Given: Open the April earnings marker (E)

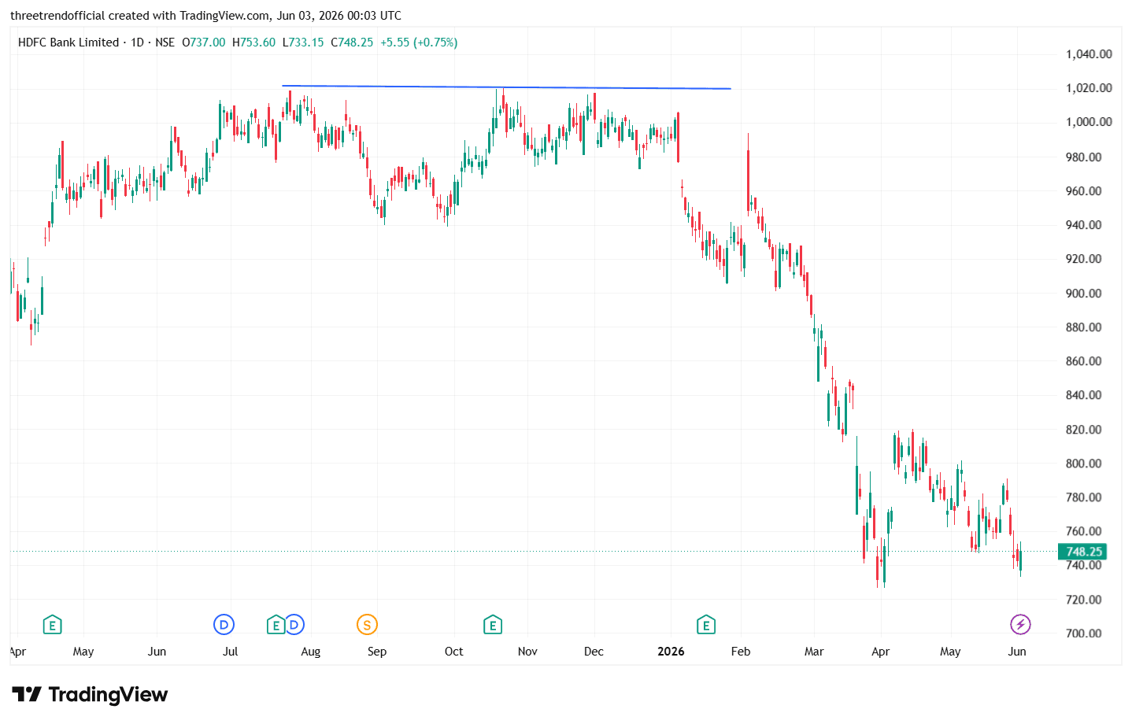Looking at the screenshot, I should tap(52, 626).
